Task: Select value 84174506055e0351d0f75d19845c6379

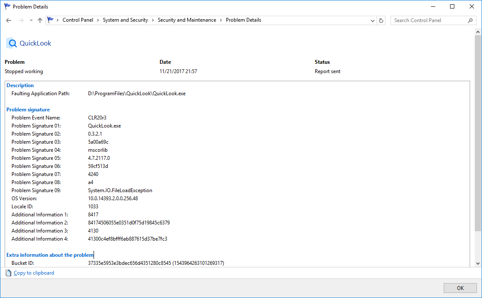Action: coord(129,222)
